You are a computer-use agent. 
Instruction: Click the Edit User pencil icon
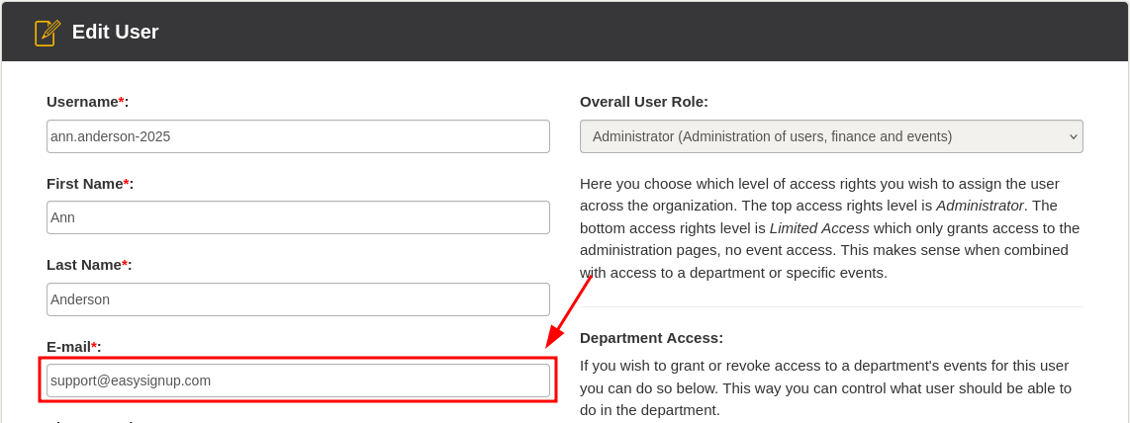[x=47, y=33]
